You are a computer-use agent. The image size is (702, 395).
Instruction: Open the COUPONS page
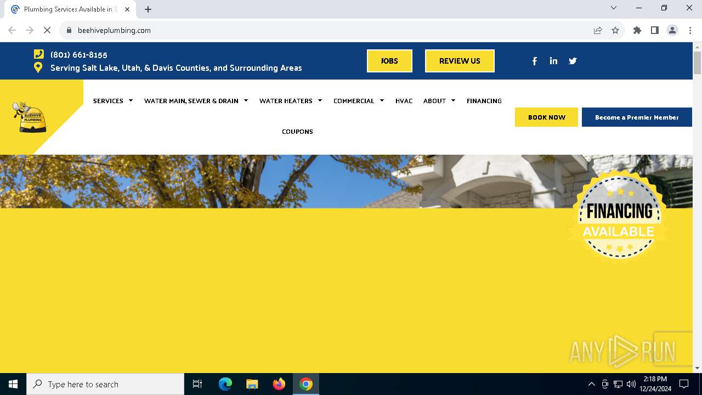(x=297, y=132)
